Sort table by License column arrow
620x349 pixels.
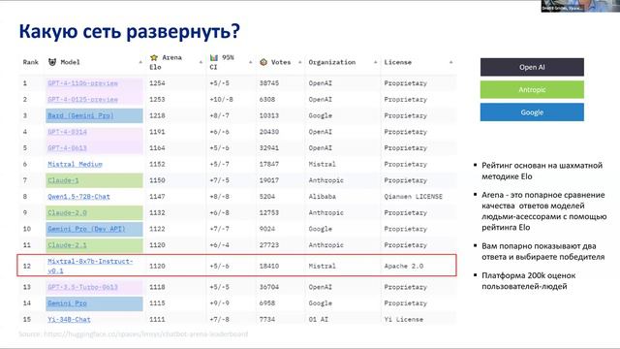pyautogui.click(x=450, y=62)
